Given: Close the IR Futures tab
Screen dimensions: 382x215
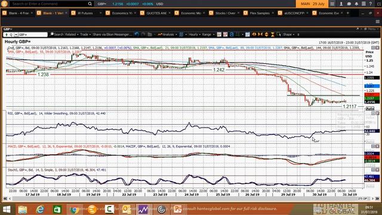Looking at the screenshot, I should [x=101, y=13].
